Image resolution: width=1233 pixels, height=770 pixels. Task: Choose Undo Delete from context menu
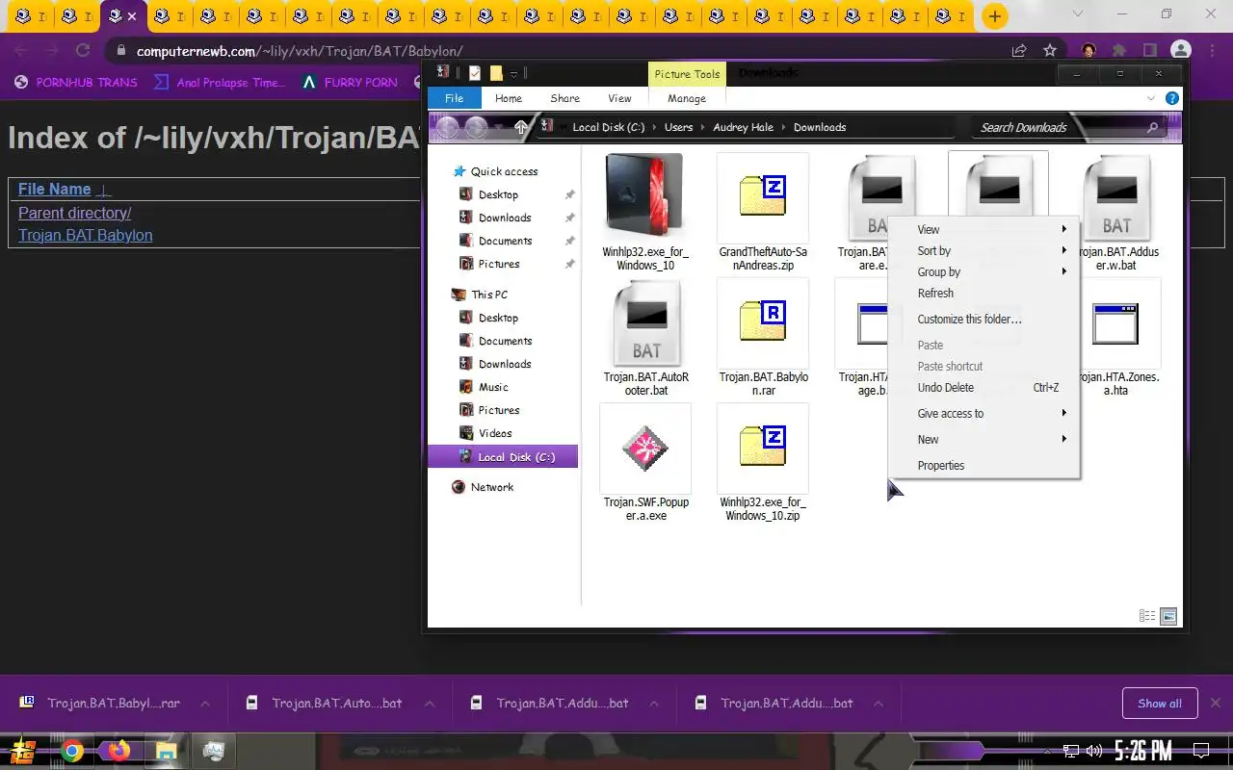tap(984, 387)
